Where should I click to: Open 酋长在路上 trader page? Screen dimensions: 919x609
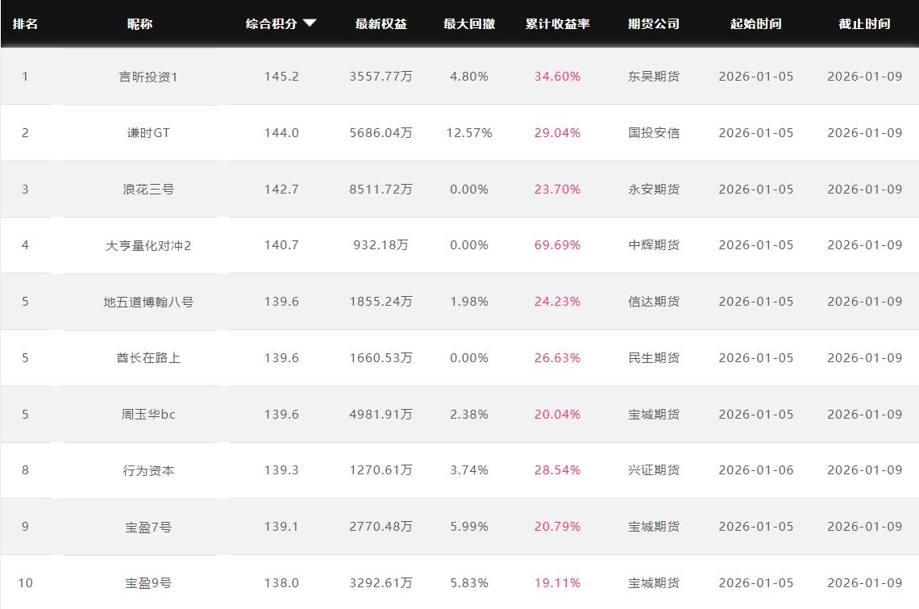click(x=148, y=358)
